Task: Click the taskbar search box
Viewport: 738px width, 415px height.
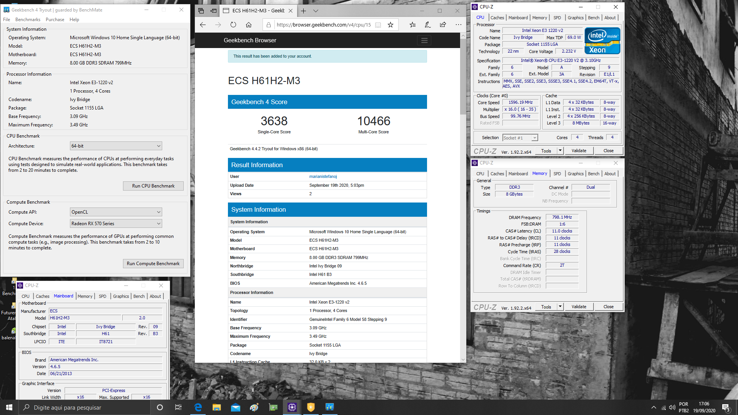Action: pyautogui.click(x=85, y=407)
